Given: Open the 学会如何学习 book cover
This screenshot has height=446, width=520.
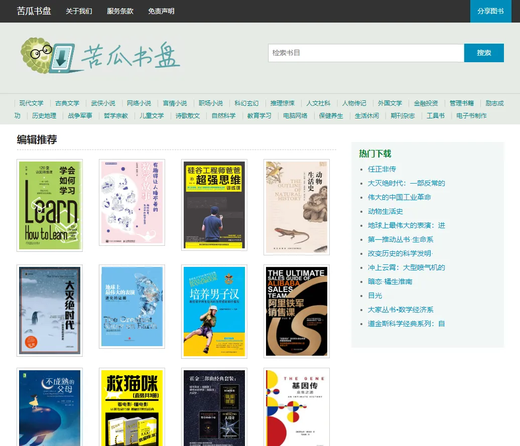Looking at the screenshot, I should point(50,205).
